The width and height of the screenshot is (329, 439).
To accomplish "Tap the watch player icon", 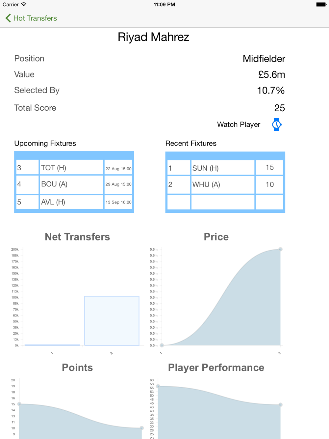I will click(x=276, y=124).
